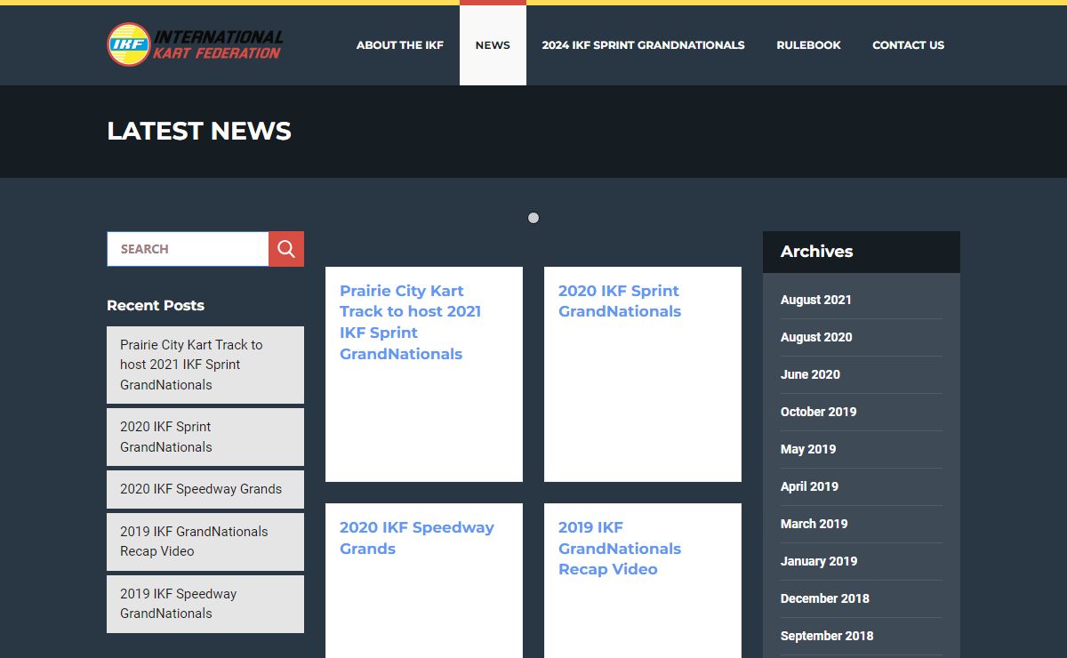View the January 2019 archive
Screen dimensions: 1067x658
pyautogui.click(x=819, y=561)
